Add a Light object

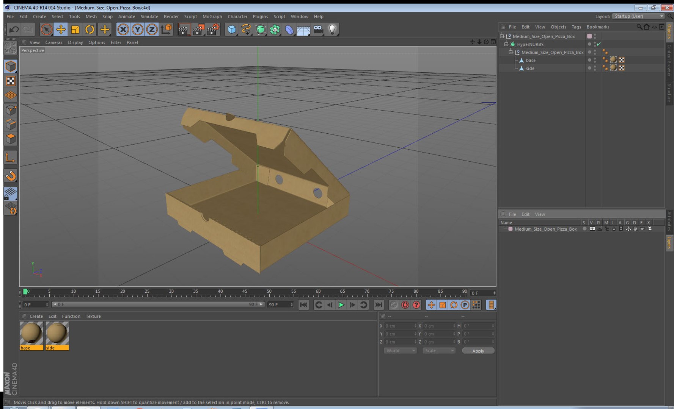(332, 29)
